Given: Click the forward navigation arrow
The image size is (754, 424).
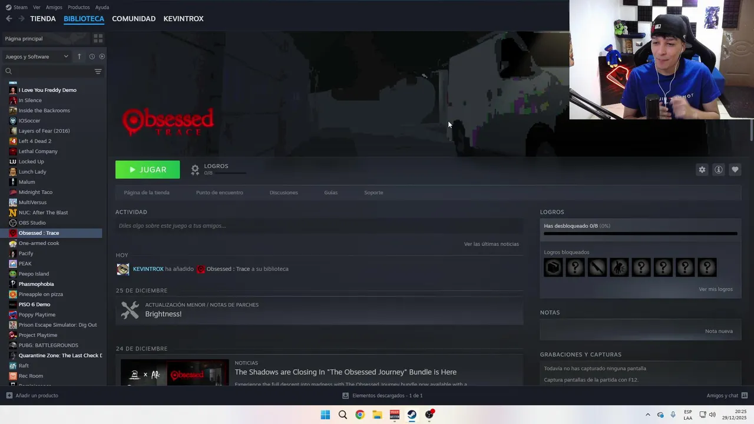Looking at the screenshot, I should 21,19.
